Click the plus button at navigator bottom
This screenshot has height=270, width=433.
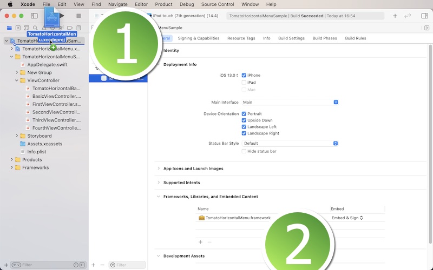pyautogui.click(x=6, y=265)
